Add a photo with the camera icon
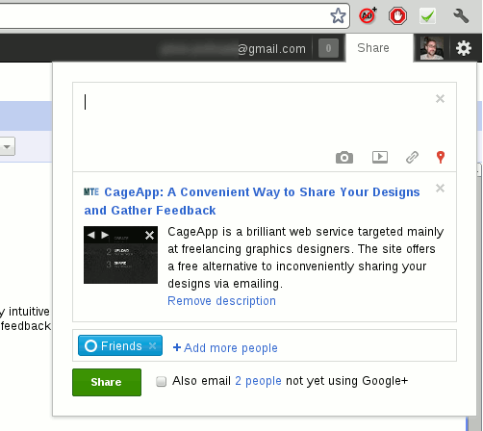The height and width of the screenshot is (431, 483). [344, 158]
